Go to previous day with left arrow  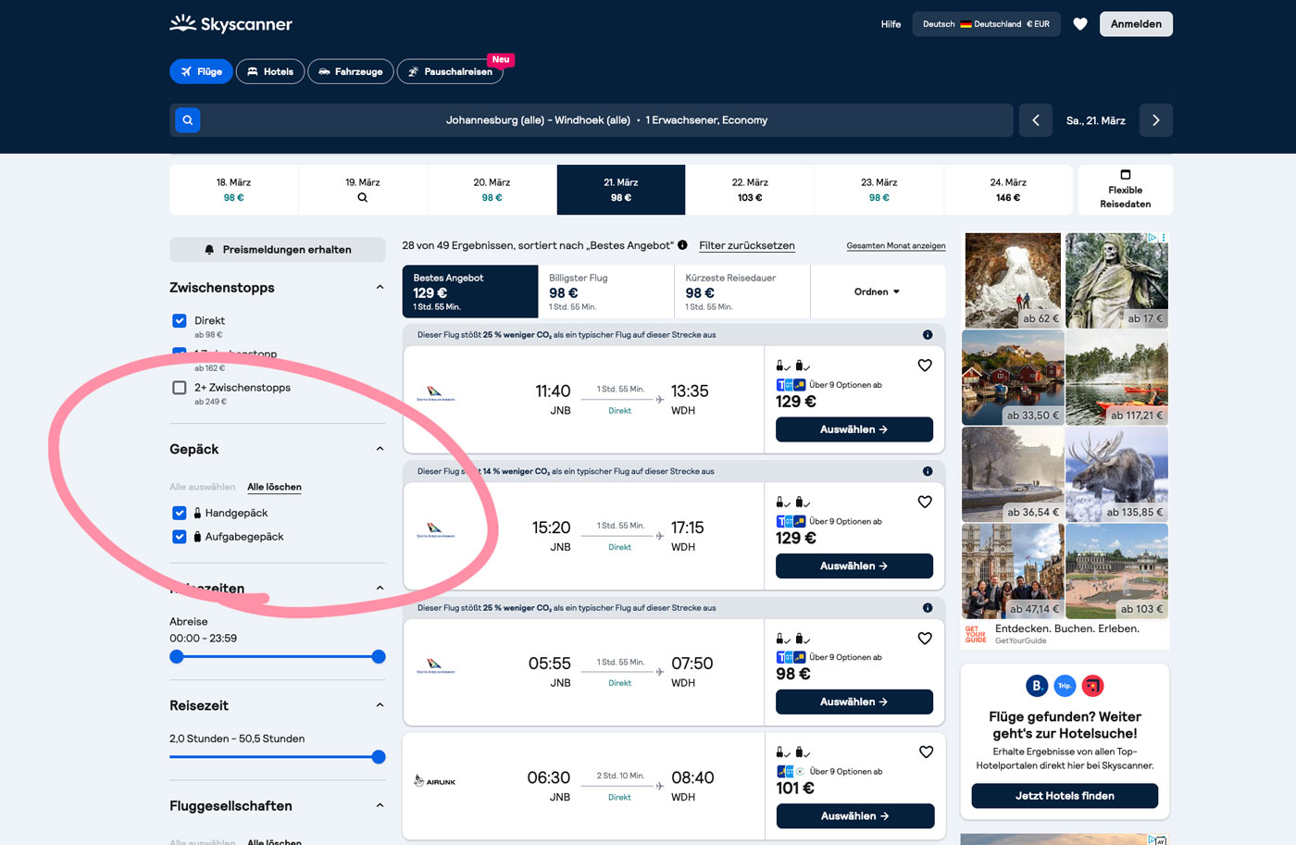coord(1035,120)
